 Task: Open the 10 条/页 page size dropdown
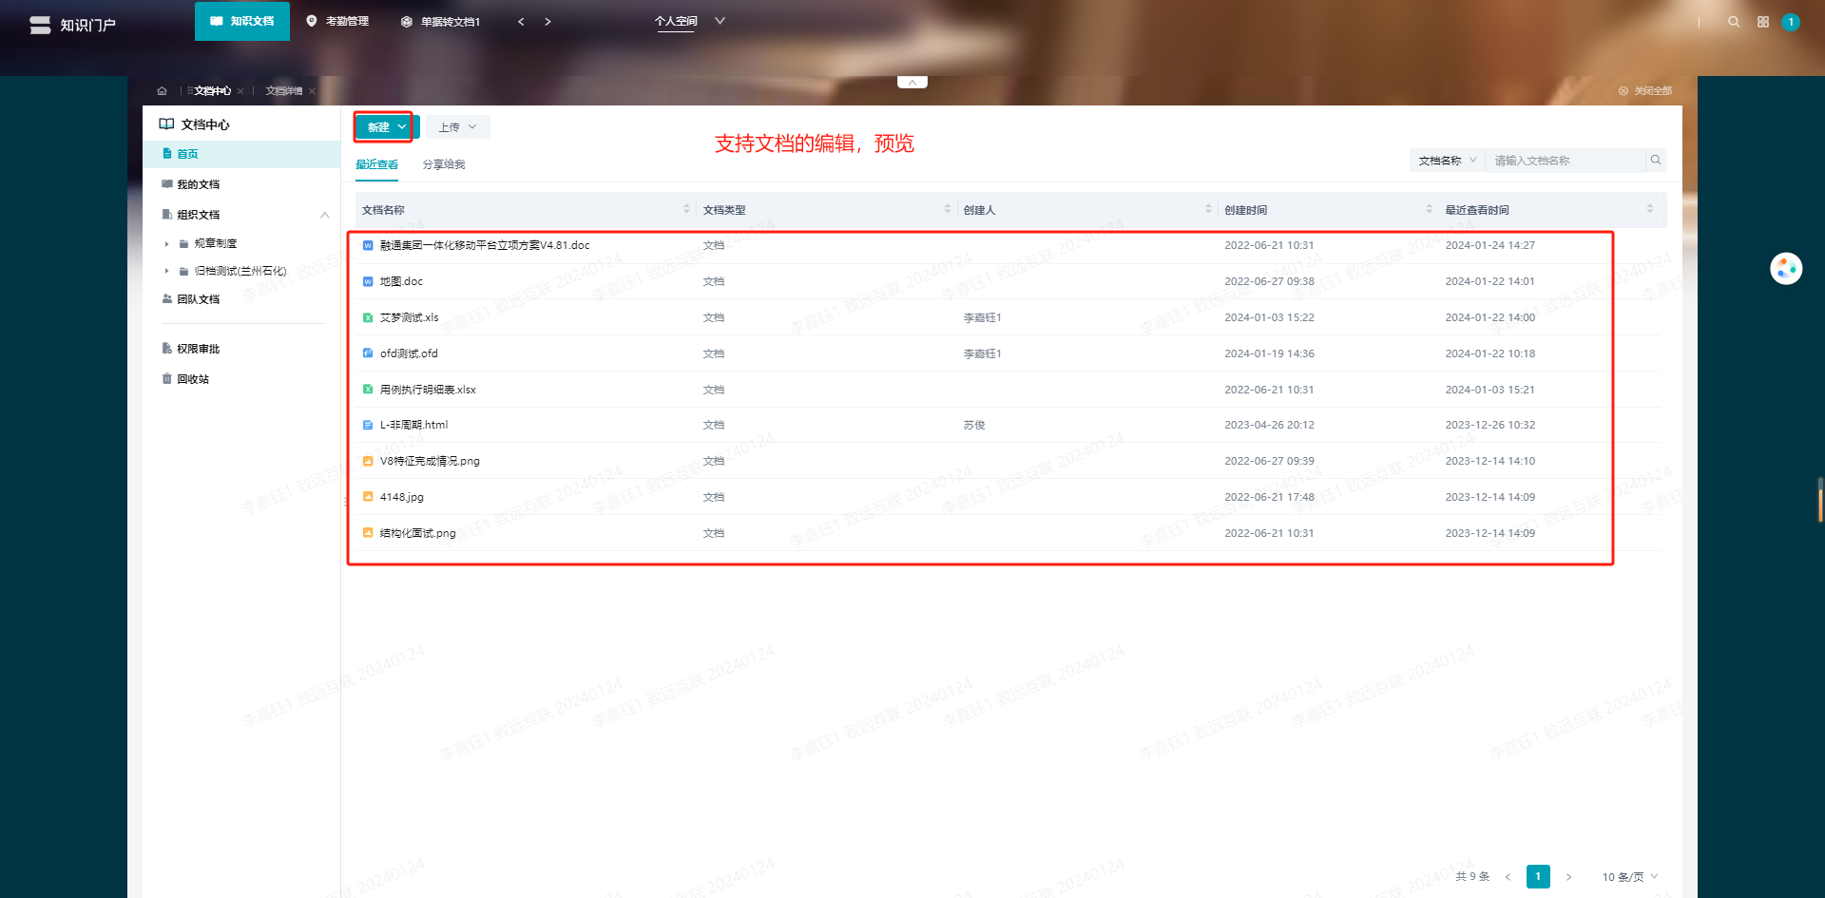pyautogui.click(x=1629, y=877)
